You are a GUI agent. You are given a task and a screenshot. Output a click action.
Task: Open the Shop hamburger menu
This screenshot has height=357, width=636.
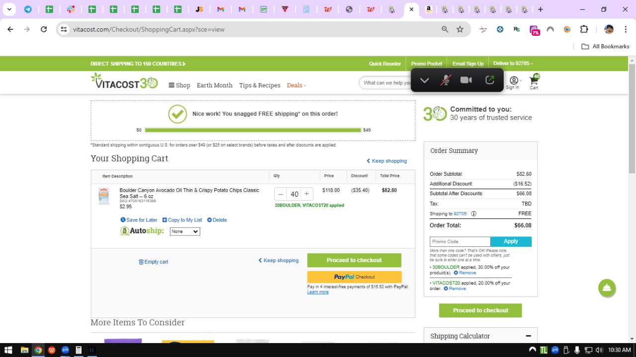pos(179,85)
